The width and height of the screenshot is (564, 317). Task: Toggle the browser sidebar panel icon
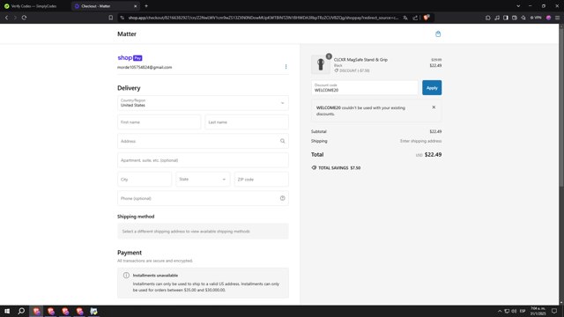pyautogui.click(x=506, y=18)
